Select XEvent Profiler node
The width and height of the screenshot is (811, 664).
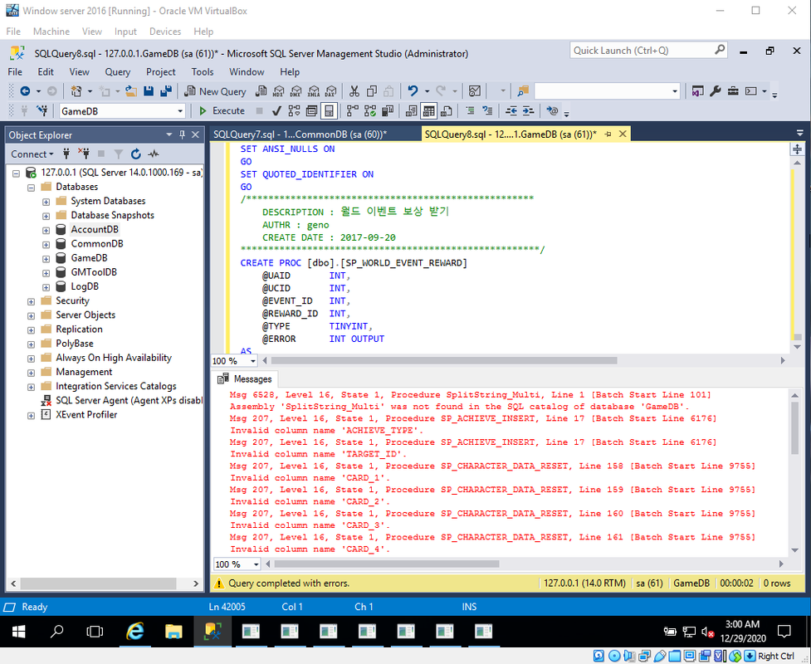(86, 415)
